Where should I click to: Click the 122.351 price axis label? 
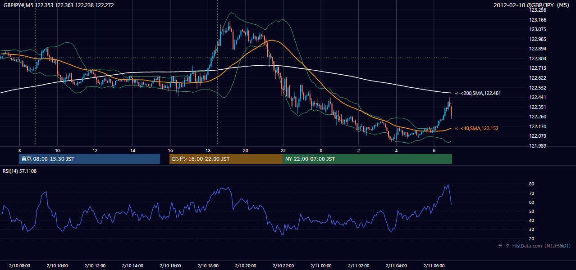tap(538, 107)
